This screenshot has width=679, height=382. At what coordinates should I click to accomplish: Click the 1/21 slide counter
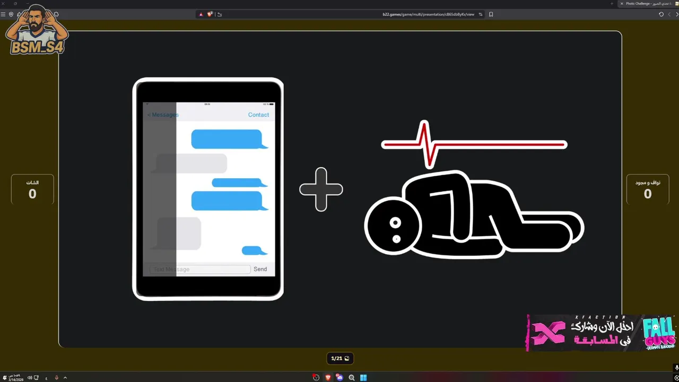pos(339,358)
